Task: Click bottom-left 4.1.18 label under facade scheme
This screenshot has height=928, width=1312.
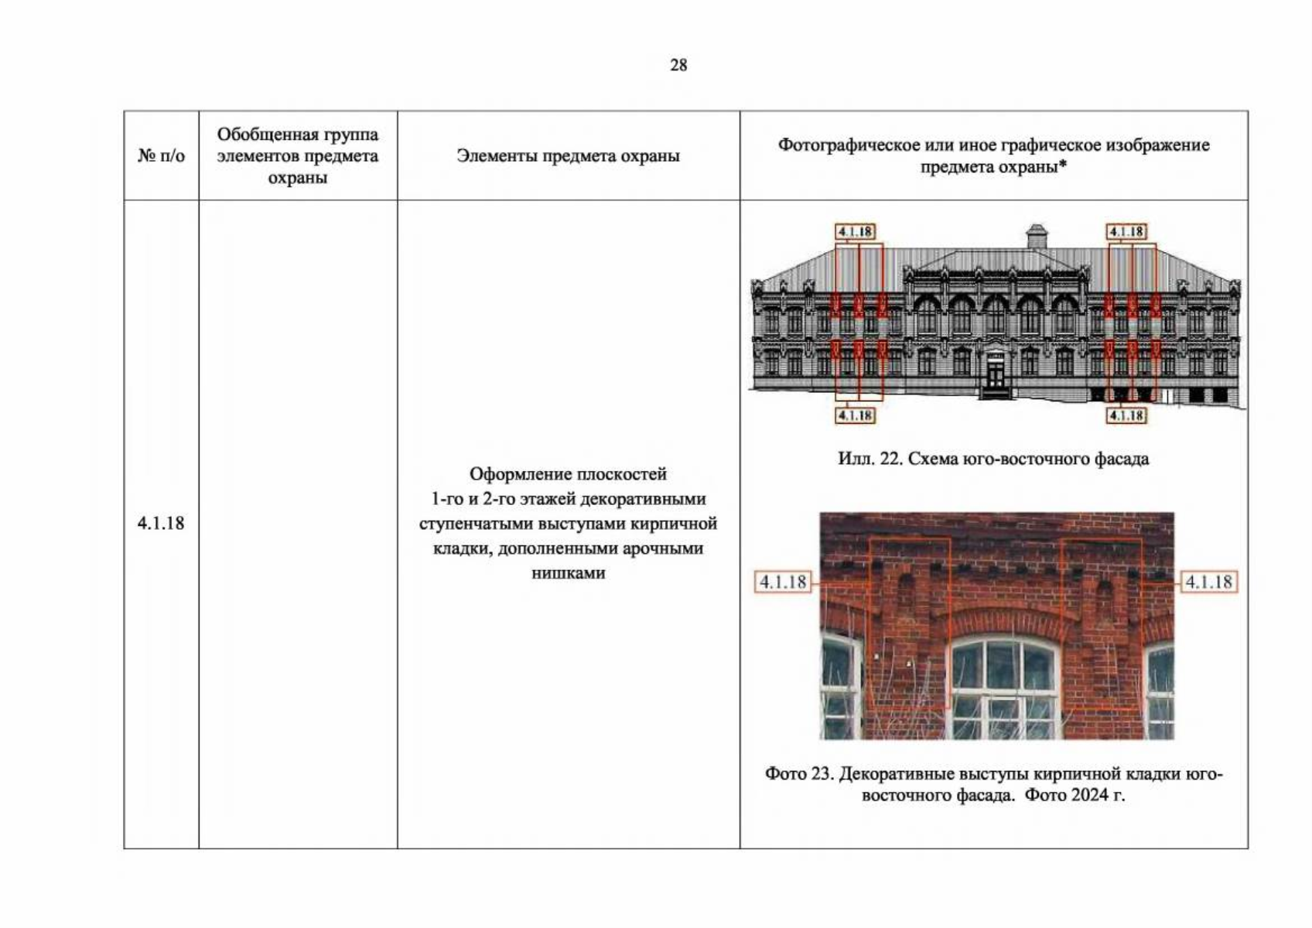Action: pos(855,415)
